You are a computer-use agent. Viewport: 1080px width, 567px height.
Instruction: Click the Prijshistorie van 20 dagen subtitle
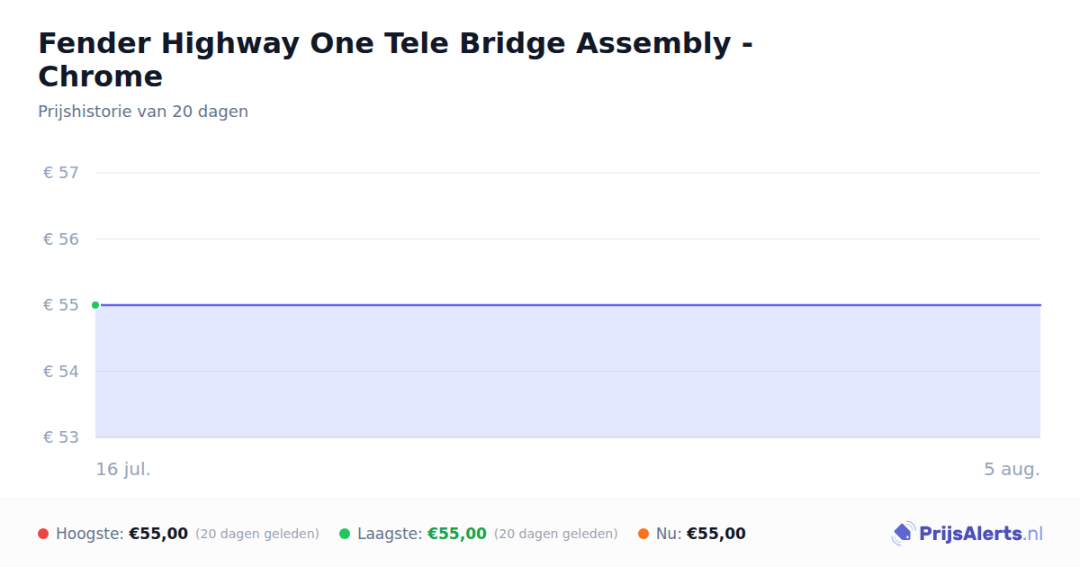coord(143,112)
